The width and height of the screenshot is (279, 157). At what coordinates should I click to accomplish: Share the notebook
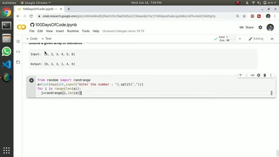(x=246, y=27)
